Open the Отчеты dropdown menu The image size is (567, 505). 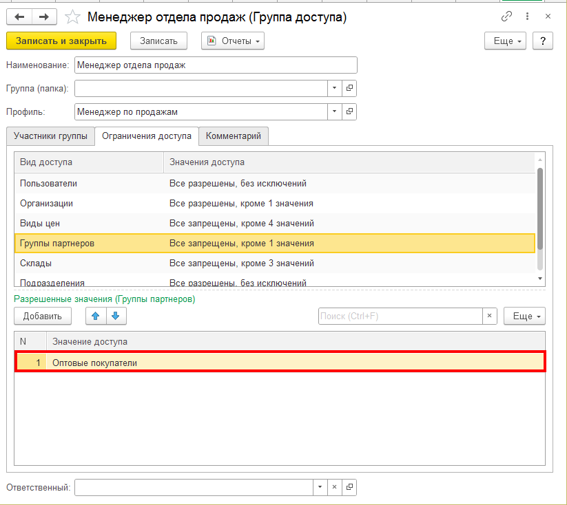[x=233, y=41]
